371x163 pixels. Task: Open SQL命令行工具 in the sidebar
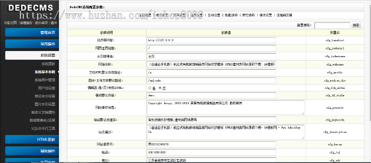[x=43, y=128]
